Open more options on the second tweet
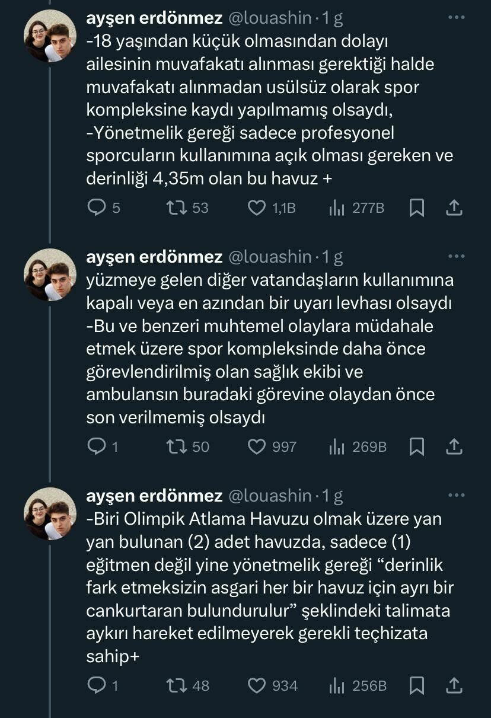The height and width of the screenshot is (718, 491). [456, 256]
